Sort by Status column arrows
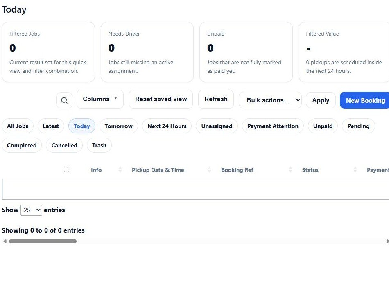This screenshot has width=389, height=307. click(355, 169)
